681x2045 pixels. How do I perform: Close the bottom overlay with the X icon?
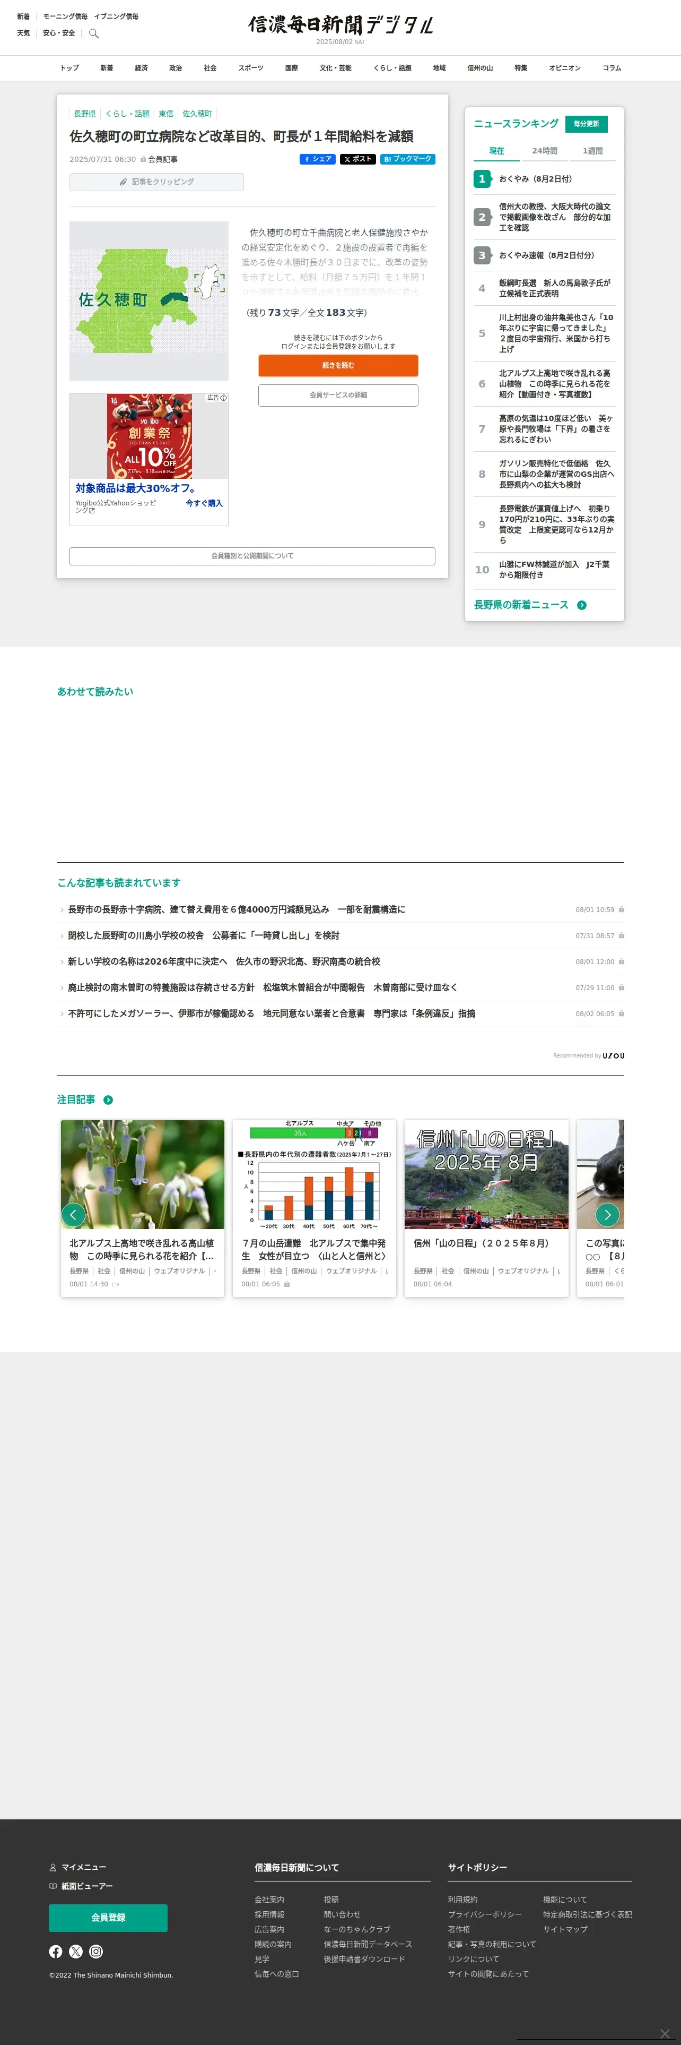click(665, 2033)
